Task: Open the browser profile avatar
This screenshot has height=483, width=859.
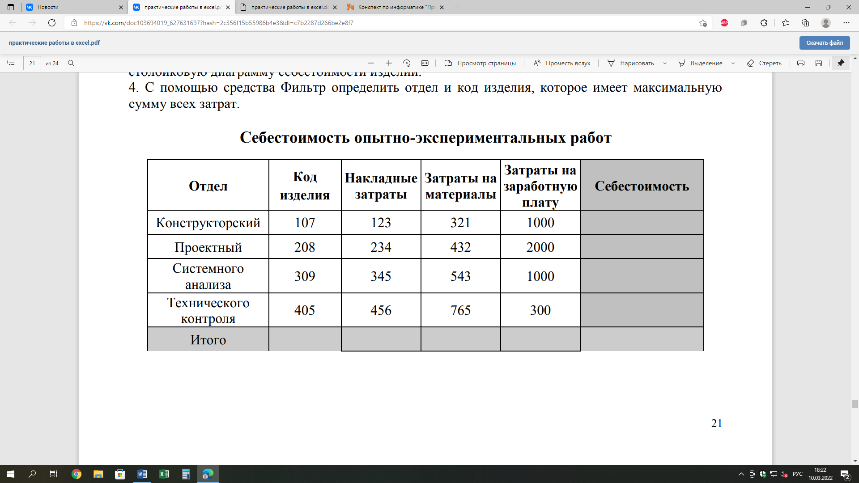Action: point(826,23)
